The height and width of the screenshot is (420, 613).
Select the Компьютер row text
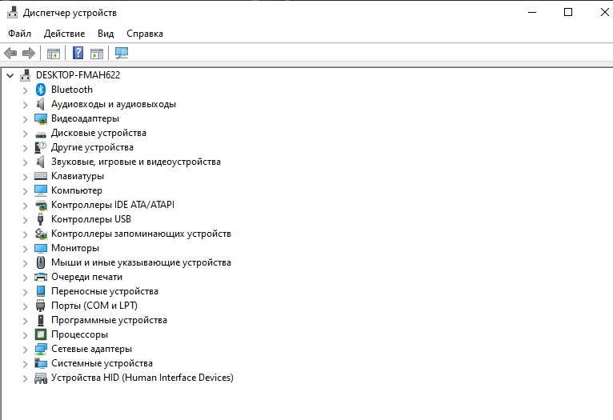(77, 190)
